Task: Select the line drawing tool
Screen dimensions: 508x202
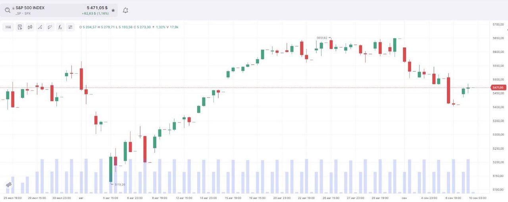Action: 40,27
